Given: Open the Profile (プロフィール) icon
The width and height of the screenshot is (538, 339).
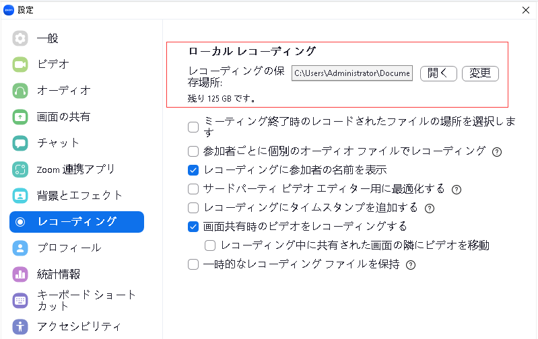Looking at the screenshot, I should click(x=20, y=248).
